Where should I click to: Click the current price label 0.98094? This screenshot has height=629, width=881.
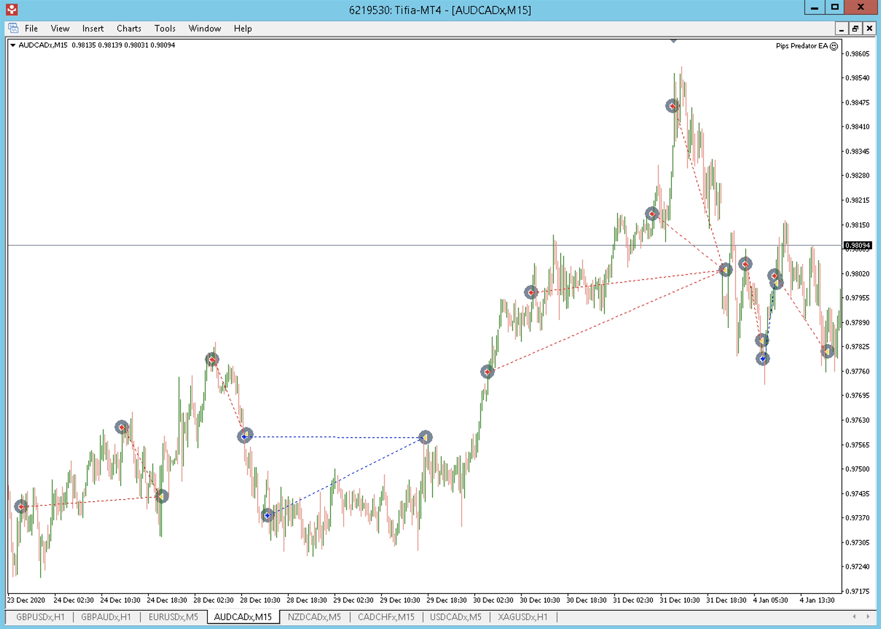857,245
